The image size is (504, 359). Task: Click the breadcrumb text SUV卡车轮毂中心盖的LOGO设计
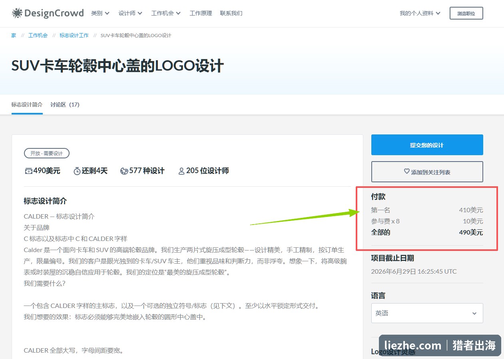(x=136, y=36)
